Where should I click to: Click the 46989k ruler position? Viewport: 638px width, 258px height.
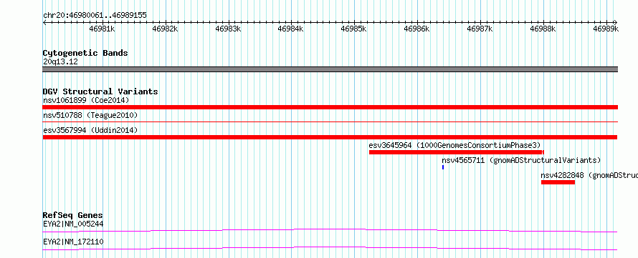click(x=606, y=29)
